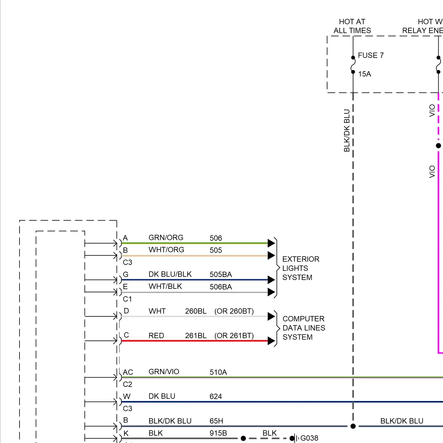Click the G038 ground label
443x443 pixels.
309,438
